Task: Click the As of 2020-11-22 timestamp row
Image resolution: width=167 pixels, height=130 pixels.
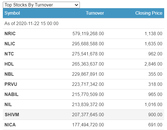Action: click(83, 23)
